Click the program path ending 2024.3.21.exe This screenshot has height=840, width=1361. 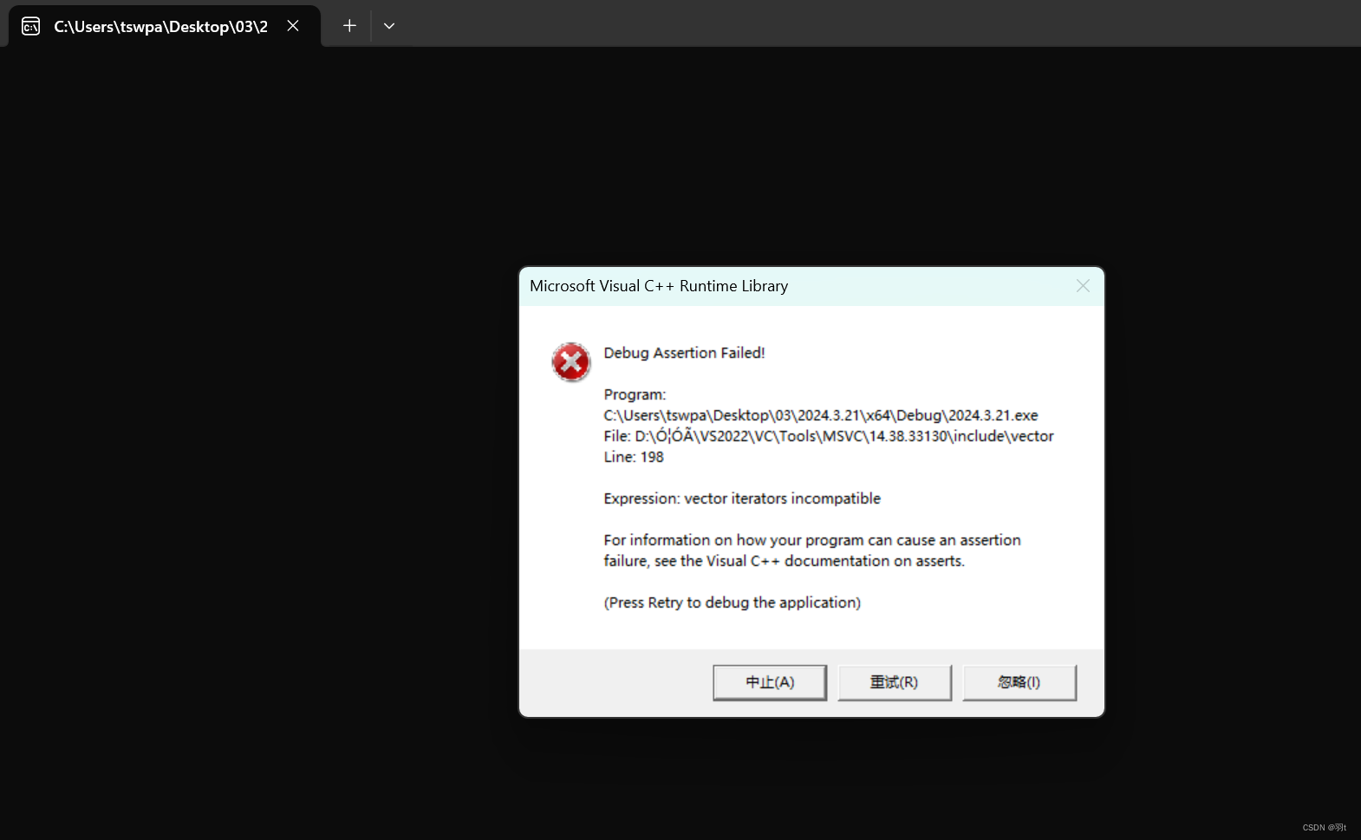821,415
